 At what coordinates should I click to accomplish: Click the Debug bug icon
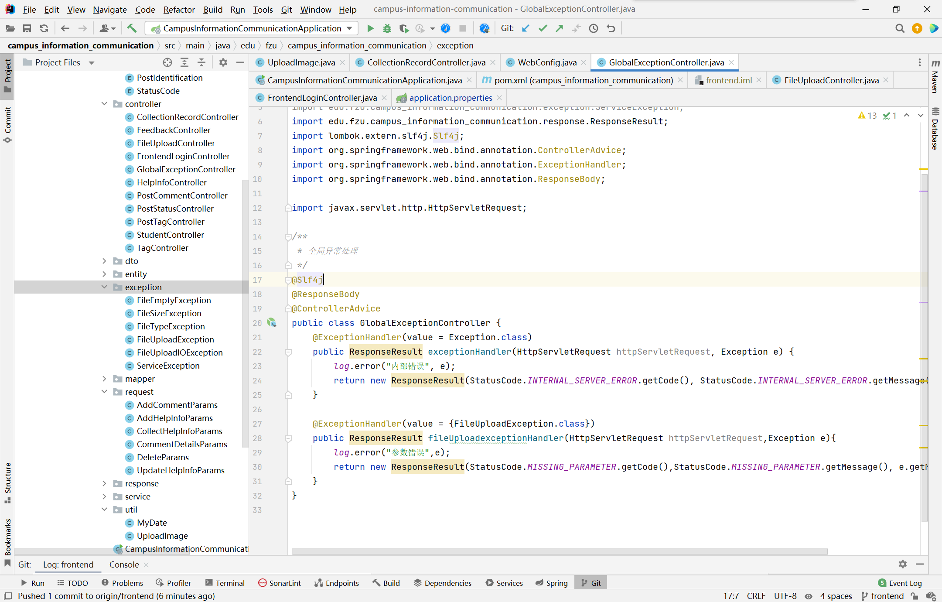click(x=387, y=28)
